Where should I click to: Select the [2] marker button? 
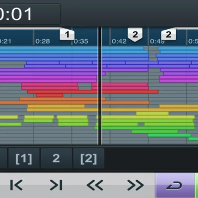coord(89,158)
